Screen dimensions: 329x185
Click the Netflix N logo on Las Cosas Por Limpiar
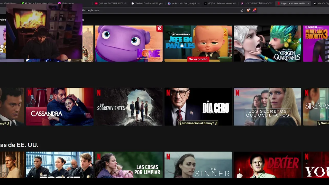[99, 156]
